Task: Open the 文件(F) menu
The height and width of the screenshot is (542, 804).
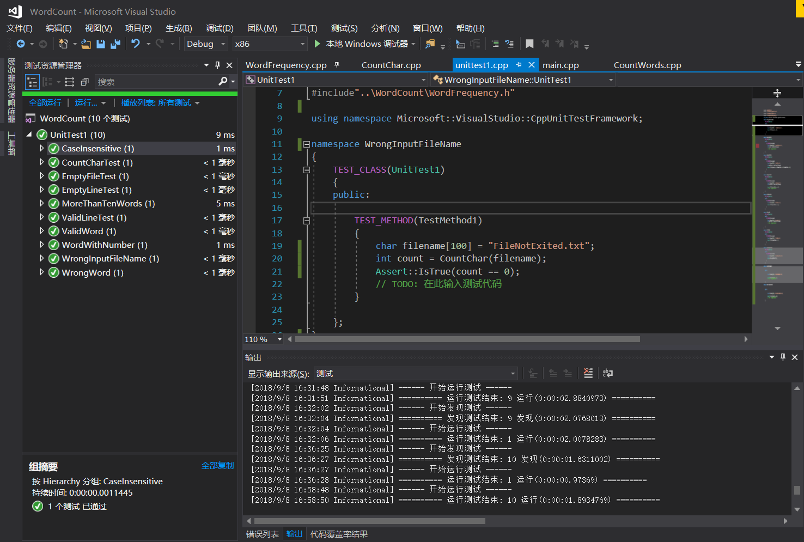Action: point(20,28)
